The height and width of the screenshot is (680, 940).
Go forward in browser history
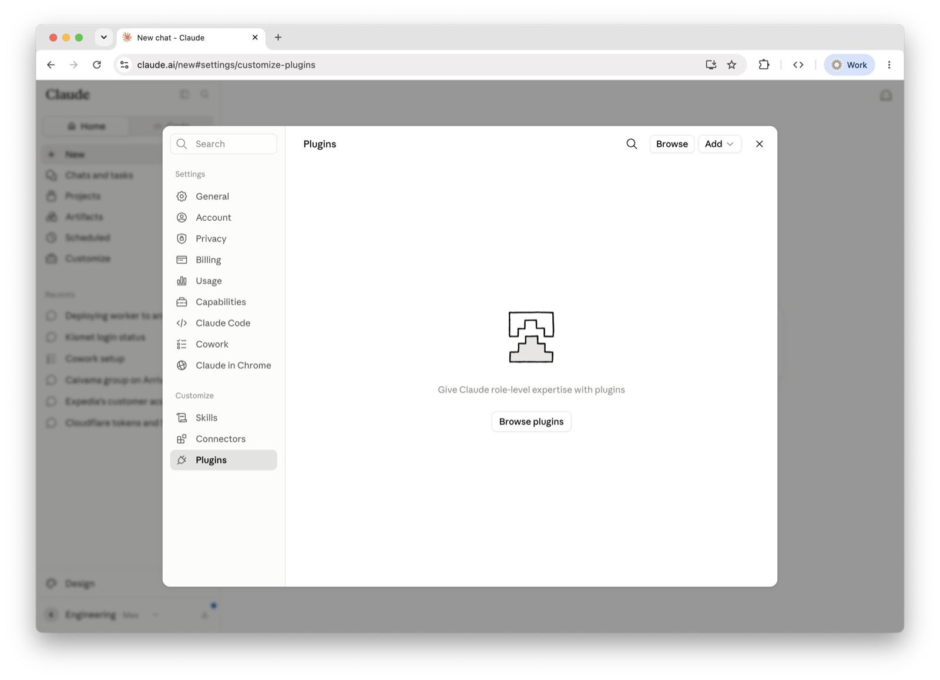pos(73,65)
